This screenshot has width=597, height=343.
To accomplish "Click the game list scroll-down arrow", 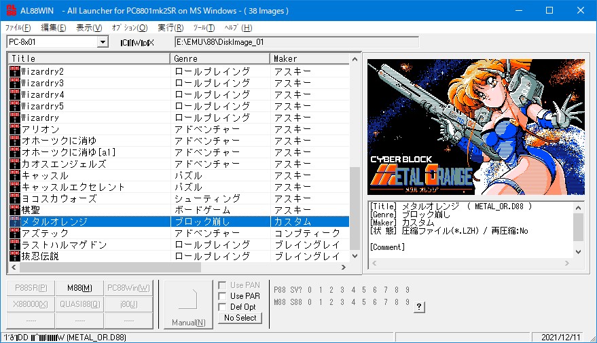I will point(355,256).
